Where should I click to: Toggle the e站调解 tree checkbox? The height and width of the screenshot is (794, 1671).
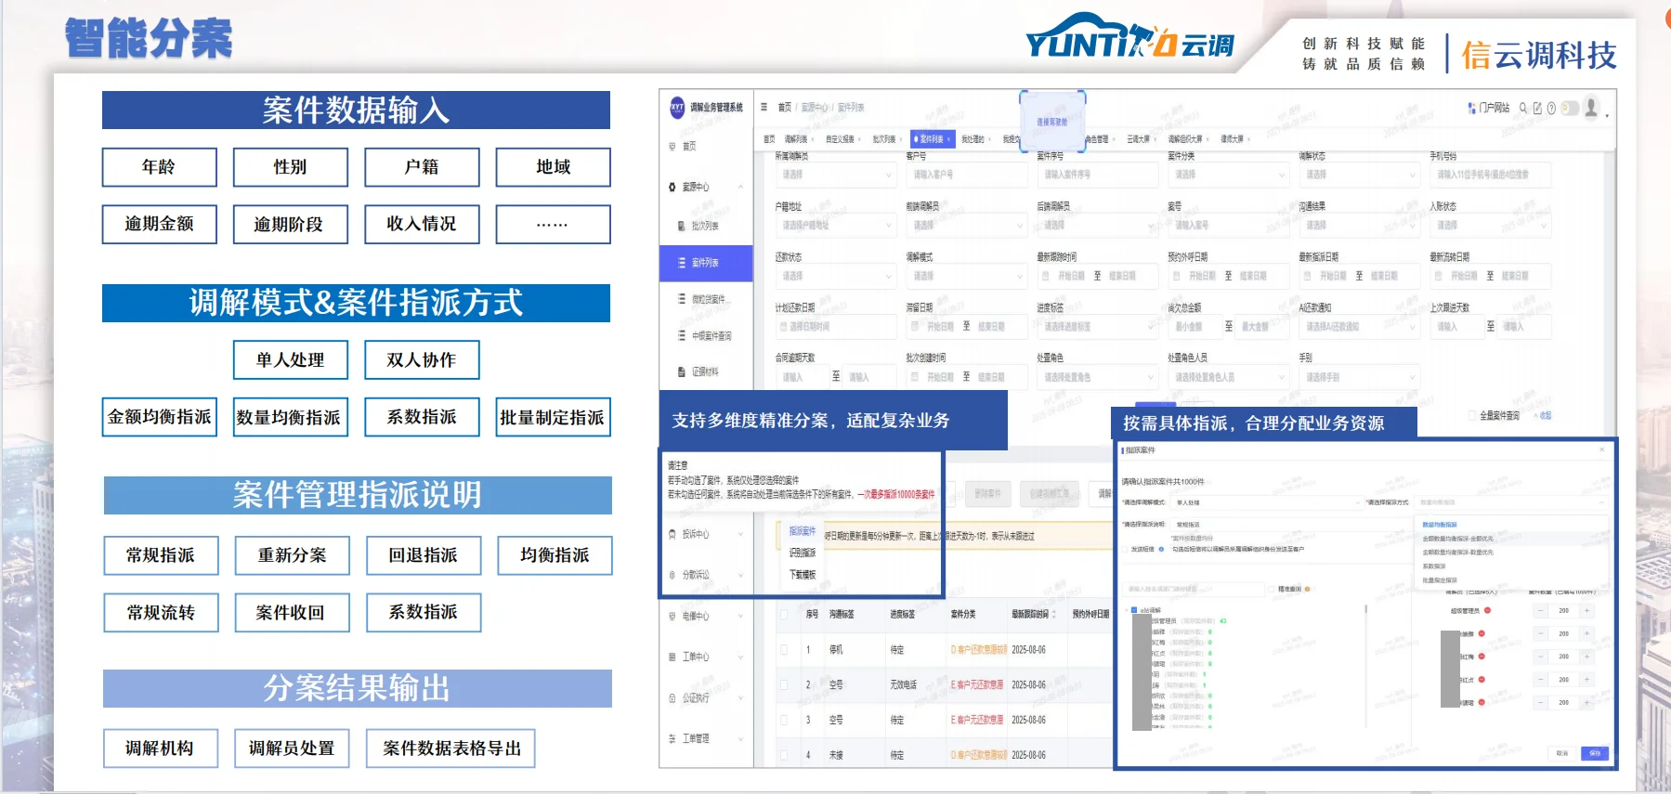[1134, 610]
